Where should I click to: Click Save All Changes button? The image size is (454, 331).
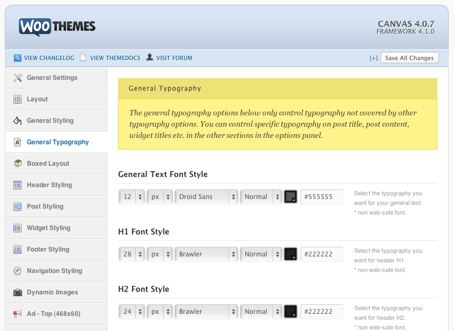(x=409, y=58)
